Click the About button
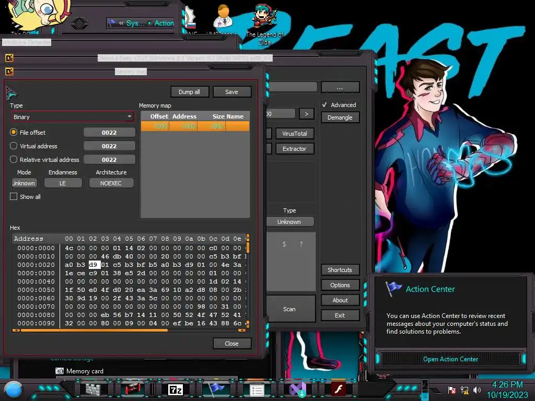The height and width of the screenshot is (401, 535). coord(340,300)
